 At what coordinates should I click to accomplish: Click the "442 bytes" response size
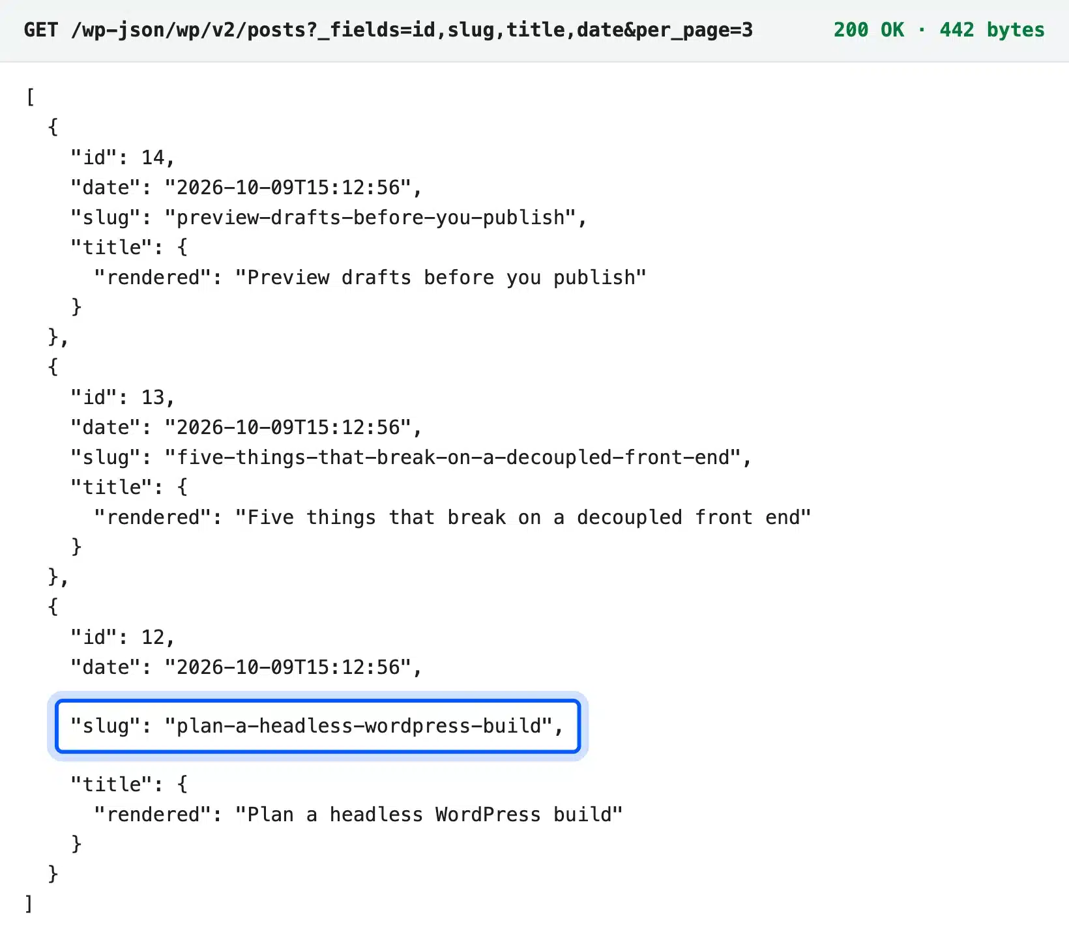tap(991, 30)
